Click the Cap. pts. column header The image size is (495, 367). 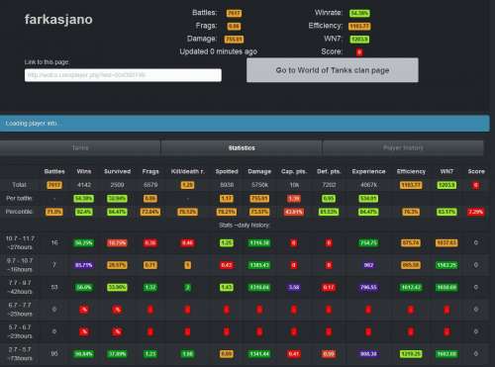[294, 171]
